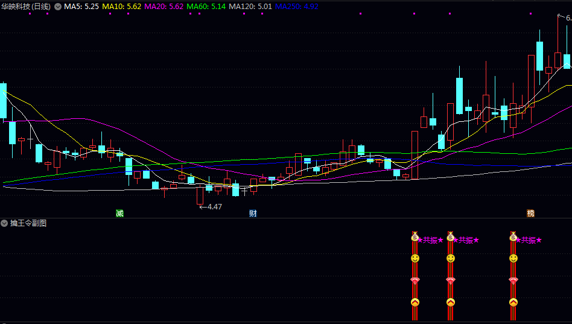Click the red diamond in the rightmost signal column
The height and width of the screenshot is (324, 572).
coord(513,281)
